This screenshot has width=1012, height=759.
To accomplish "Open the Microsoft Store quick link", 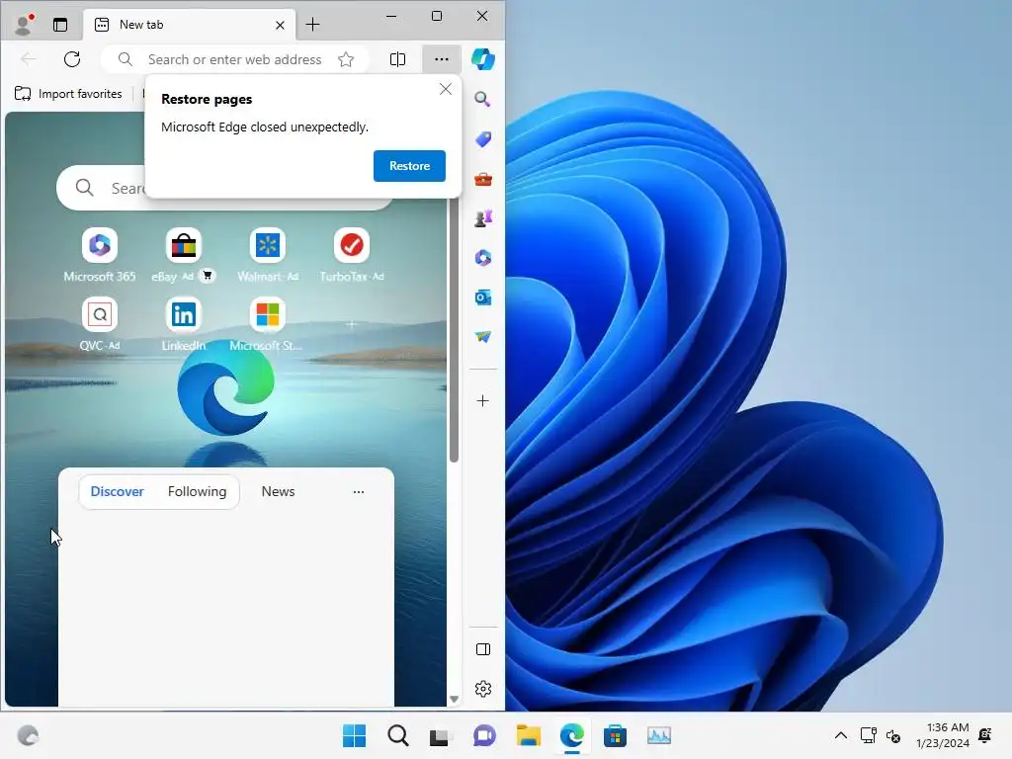I will [x=267, y=324].
